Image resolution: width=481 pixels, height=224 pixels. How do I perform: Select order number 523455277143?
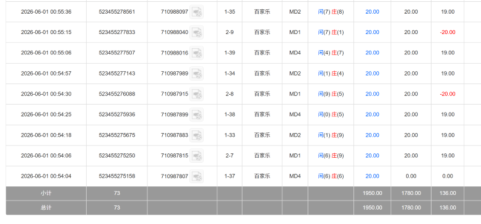[117, 74]
